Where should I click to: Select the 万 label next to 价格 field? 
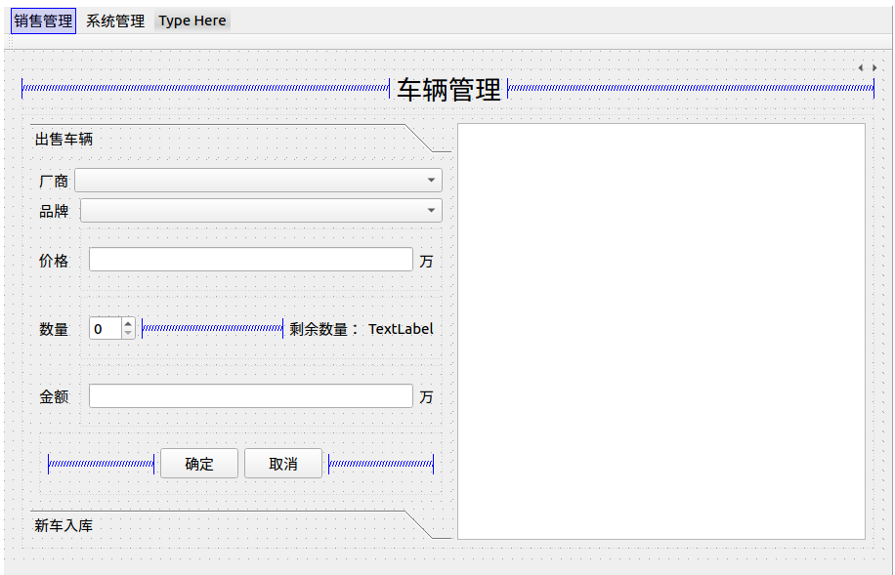coord(426,261)
